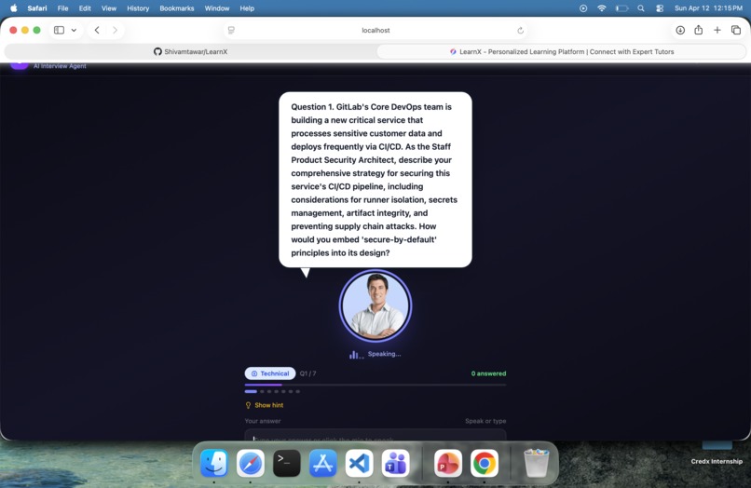The image size is (751, 488).
Task: Click the AI Interview Agent header text
Action: [x=60, y=66]
